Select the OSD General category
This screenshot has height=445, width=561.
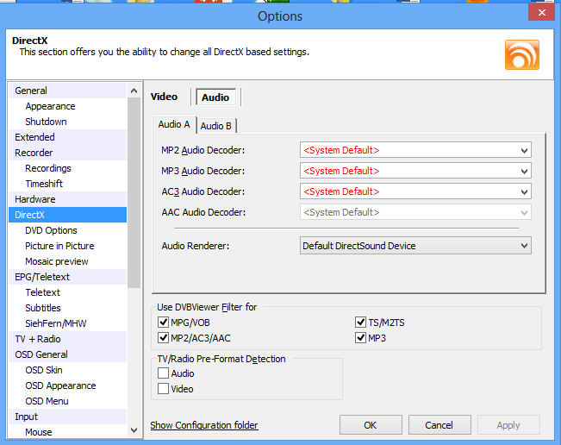pyautogui.click(x=67, y=354)
